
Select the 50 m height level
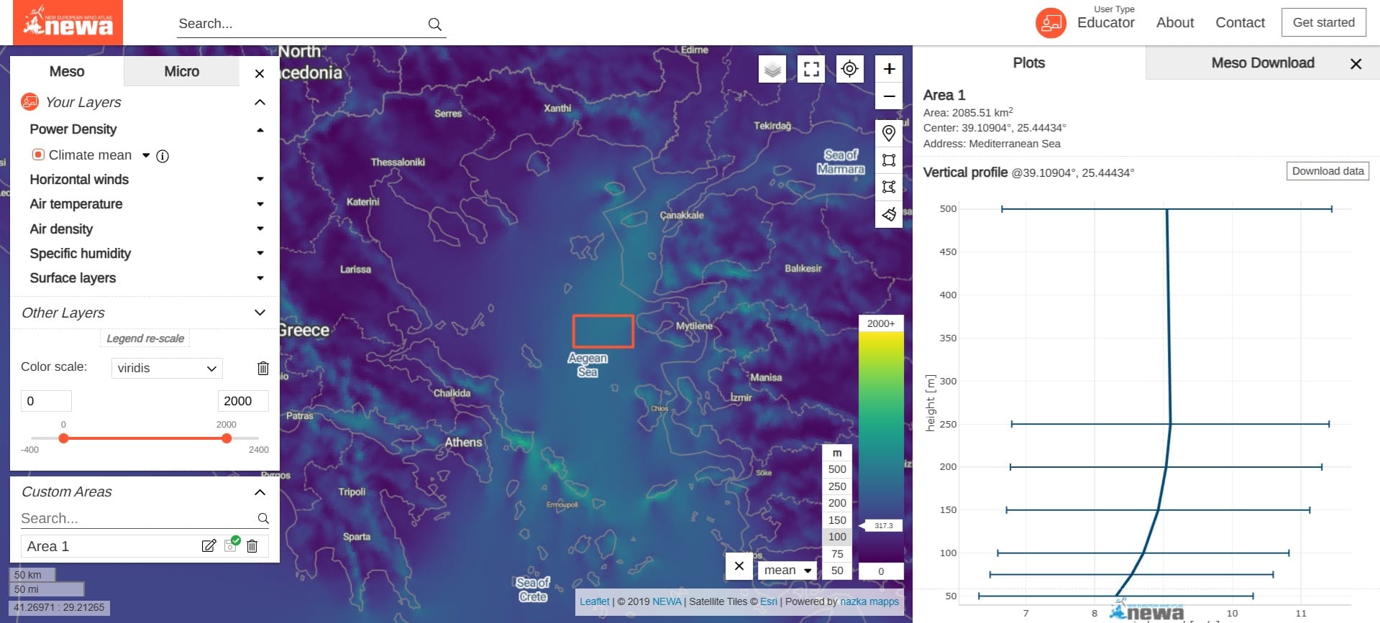point(837,571)
